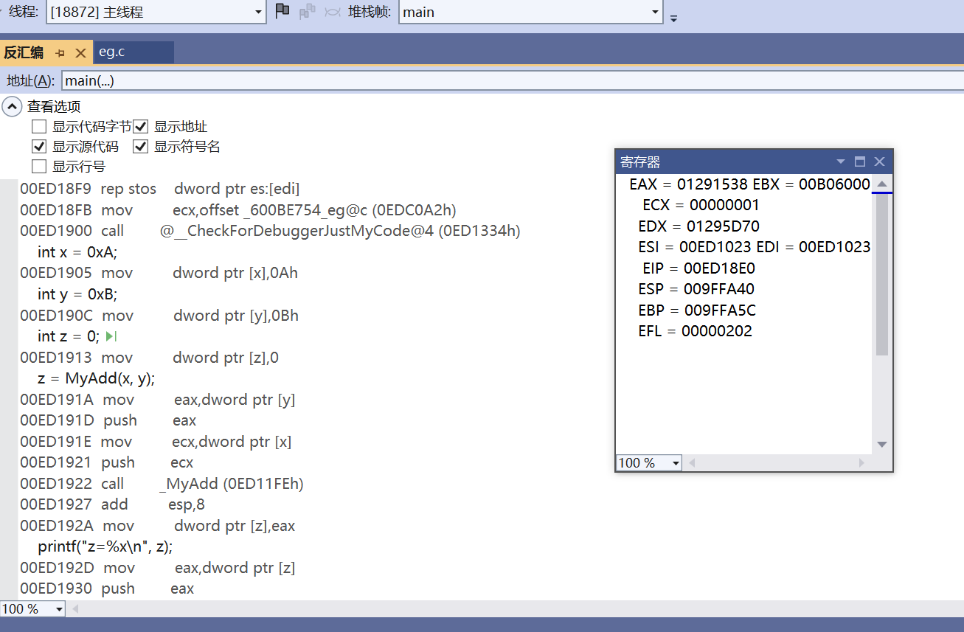The height and width of the screenshot is (632, 964).
Task: Click the flag threads icon in toolbar
Action: click(x=282, y=11)
